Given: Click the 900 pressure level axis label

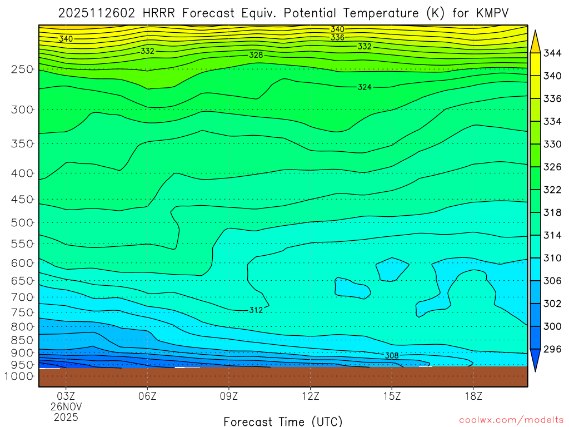Looking at the screenshot, I should pyautogui.click(x=22, y=352).
